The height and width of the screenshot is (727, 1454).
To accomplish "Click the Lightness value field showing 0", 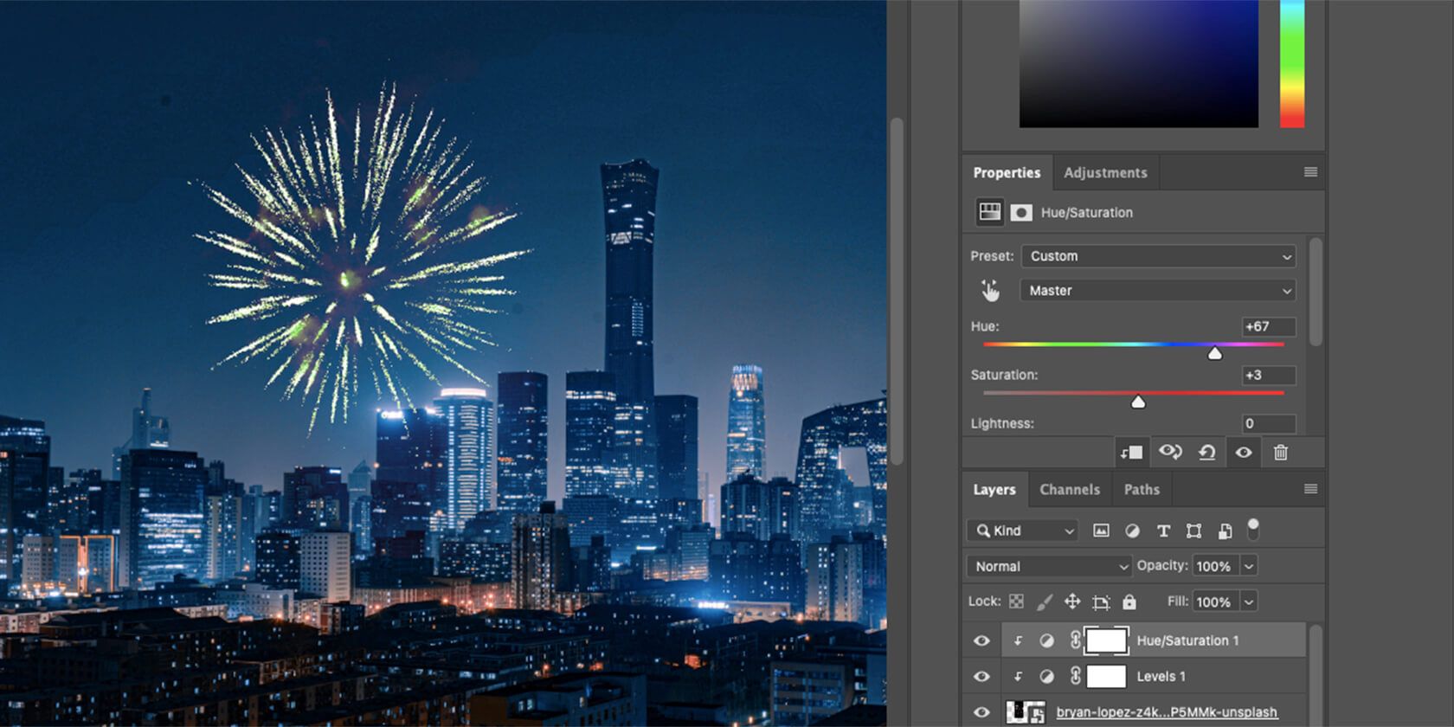I will tap(1268, 423).
